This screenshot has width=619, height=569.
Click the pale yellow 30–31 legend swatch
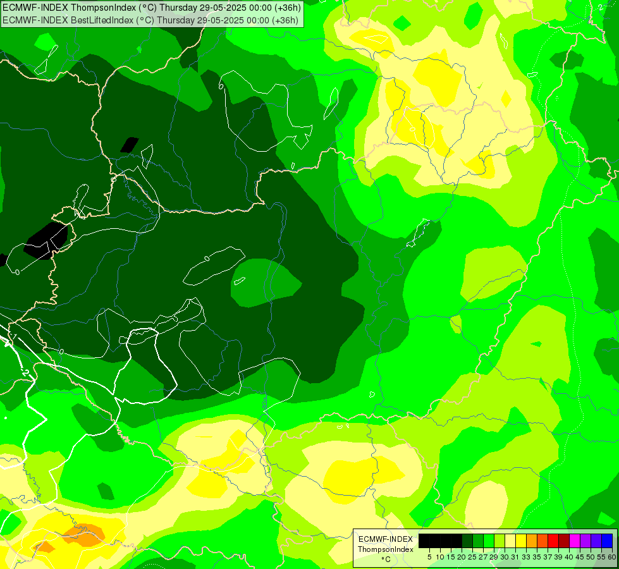click(x=510, y=541)
